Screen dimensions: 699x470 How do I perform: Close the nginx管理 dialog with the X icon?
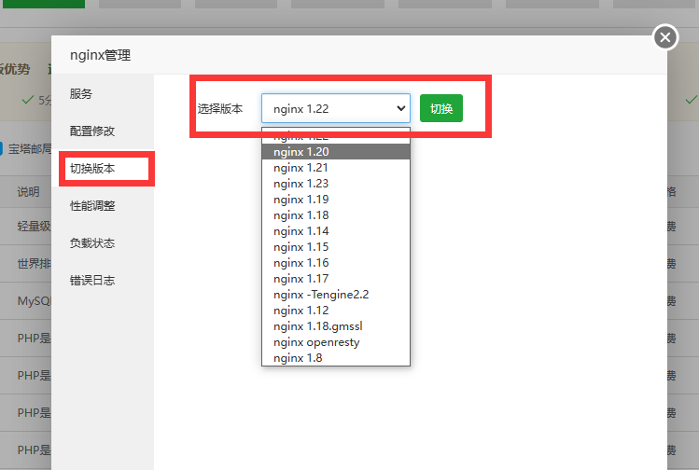[x=665, y=37]
